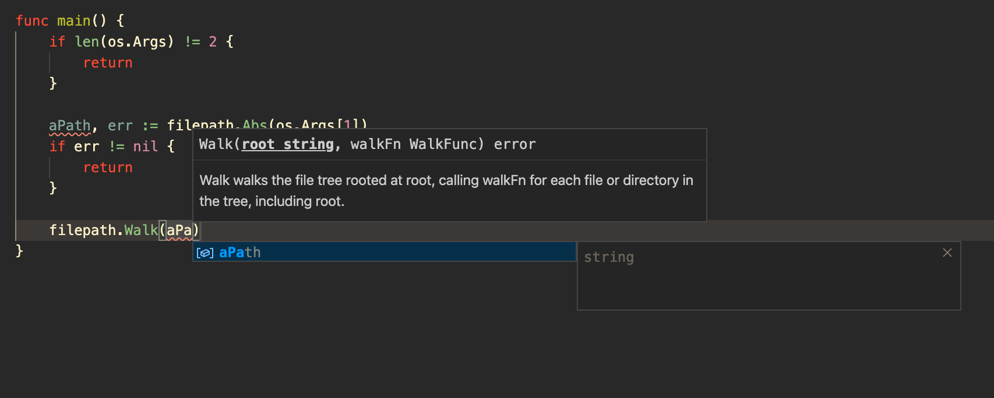Click the err variable in the nil check
The image size is (994, 398).
(x=87, y=146)
